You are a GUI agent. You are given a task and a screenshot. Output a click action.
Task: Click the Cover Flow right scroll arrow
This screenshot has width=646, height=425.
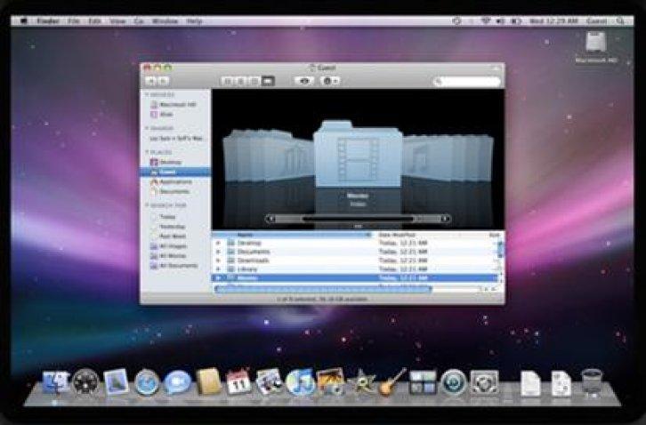[446, 219]
